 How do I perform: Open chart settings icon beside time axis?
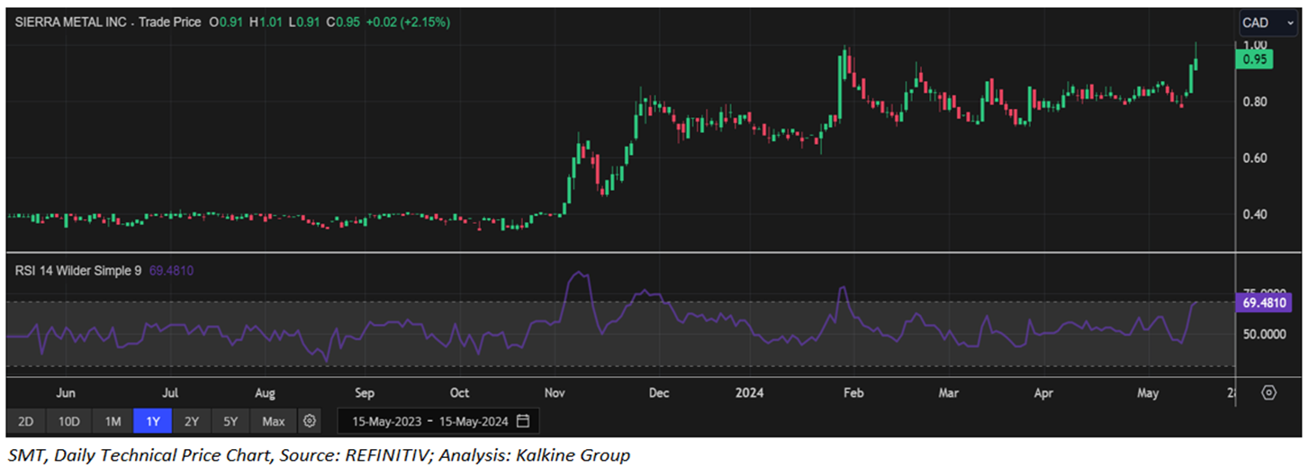click(x=1269, y=392)
